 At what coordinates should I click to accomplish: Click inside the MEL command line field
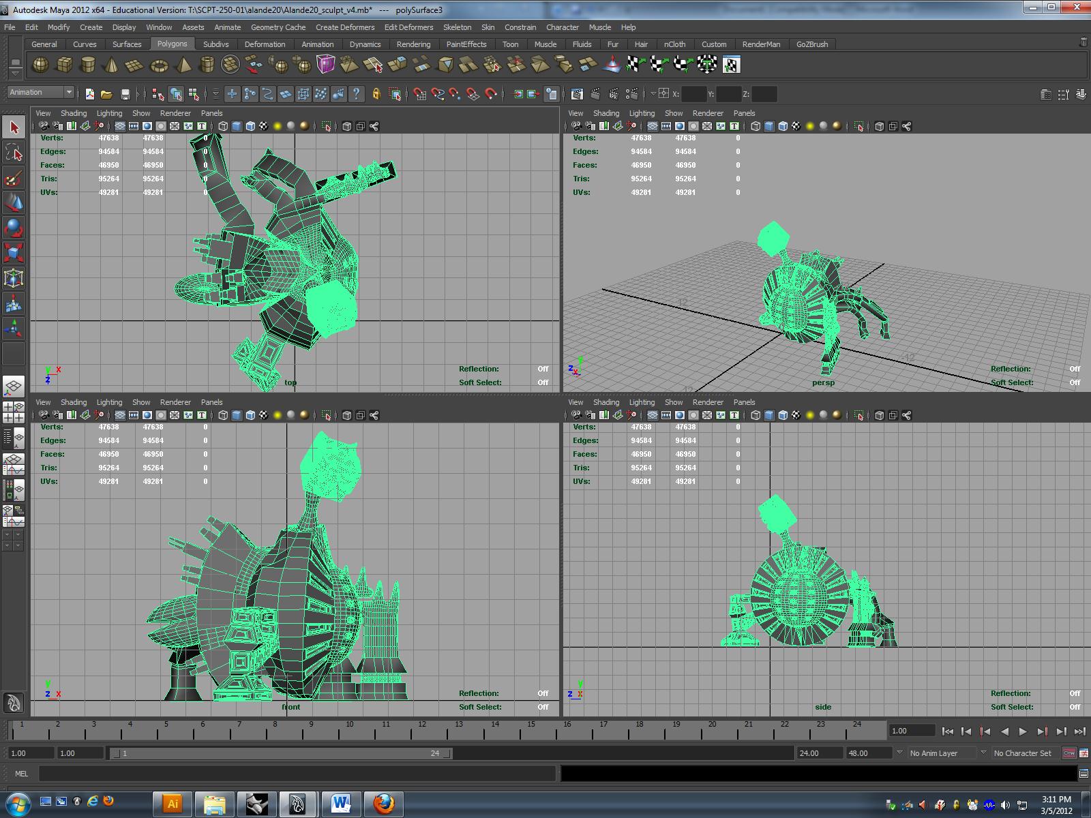coord(273,774)
